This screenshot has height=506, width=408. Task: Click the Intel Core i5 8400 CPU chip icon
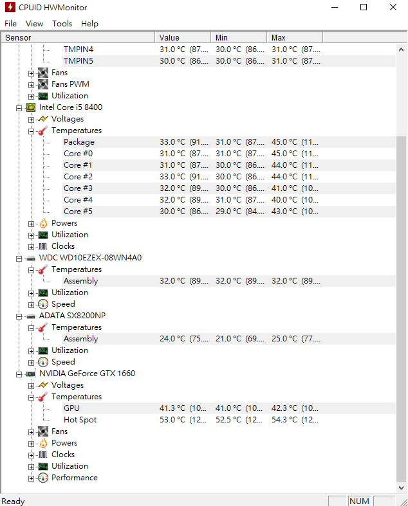31,107
